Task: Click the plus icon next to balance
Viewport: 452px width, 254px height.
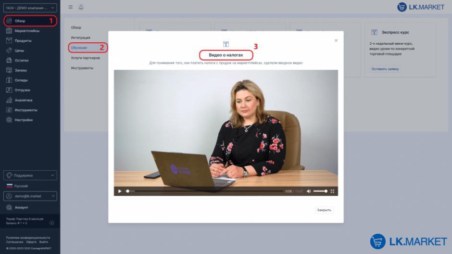Action: tap(52, 223)
